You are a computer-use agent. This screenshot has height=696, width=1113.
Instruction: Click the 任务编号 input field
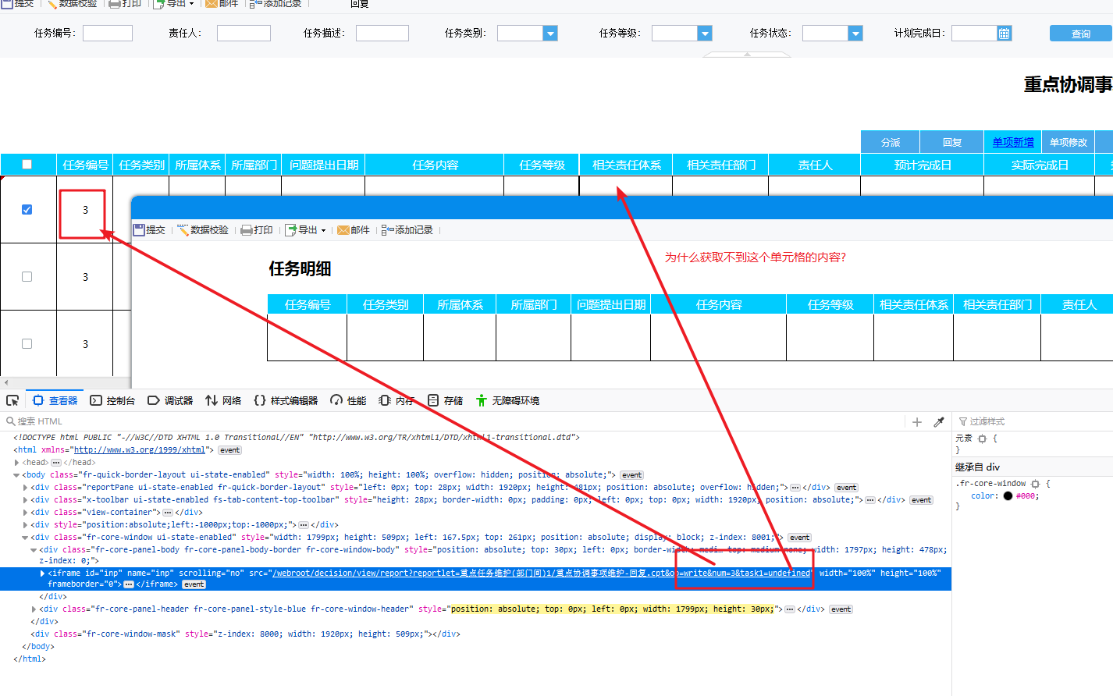[x=108, y=33]
